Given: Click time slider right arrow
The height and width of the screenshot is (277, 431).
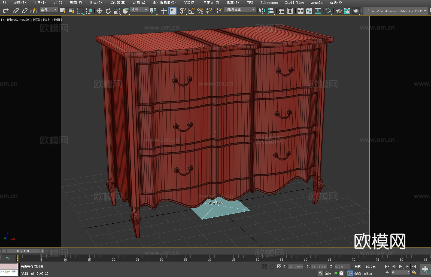Looking at the screenshot, I should (42, 251).
